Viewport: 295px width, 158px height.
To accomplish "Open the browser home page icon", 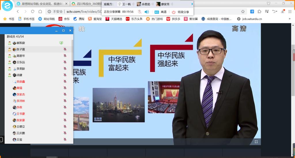I will point(40,12).
